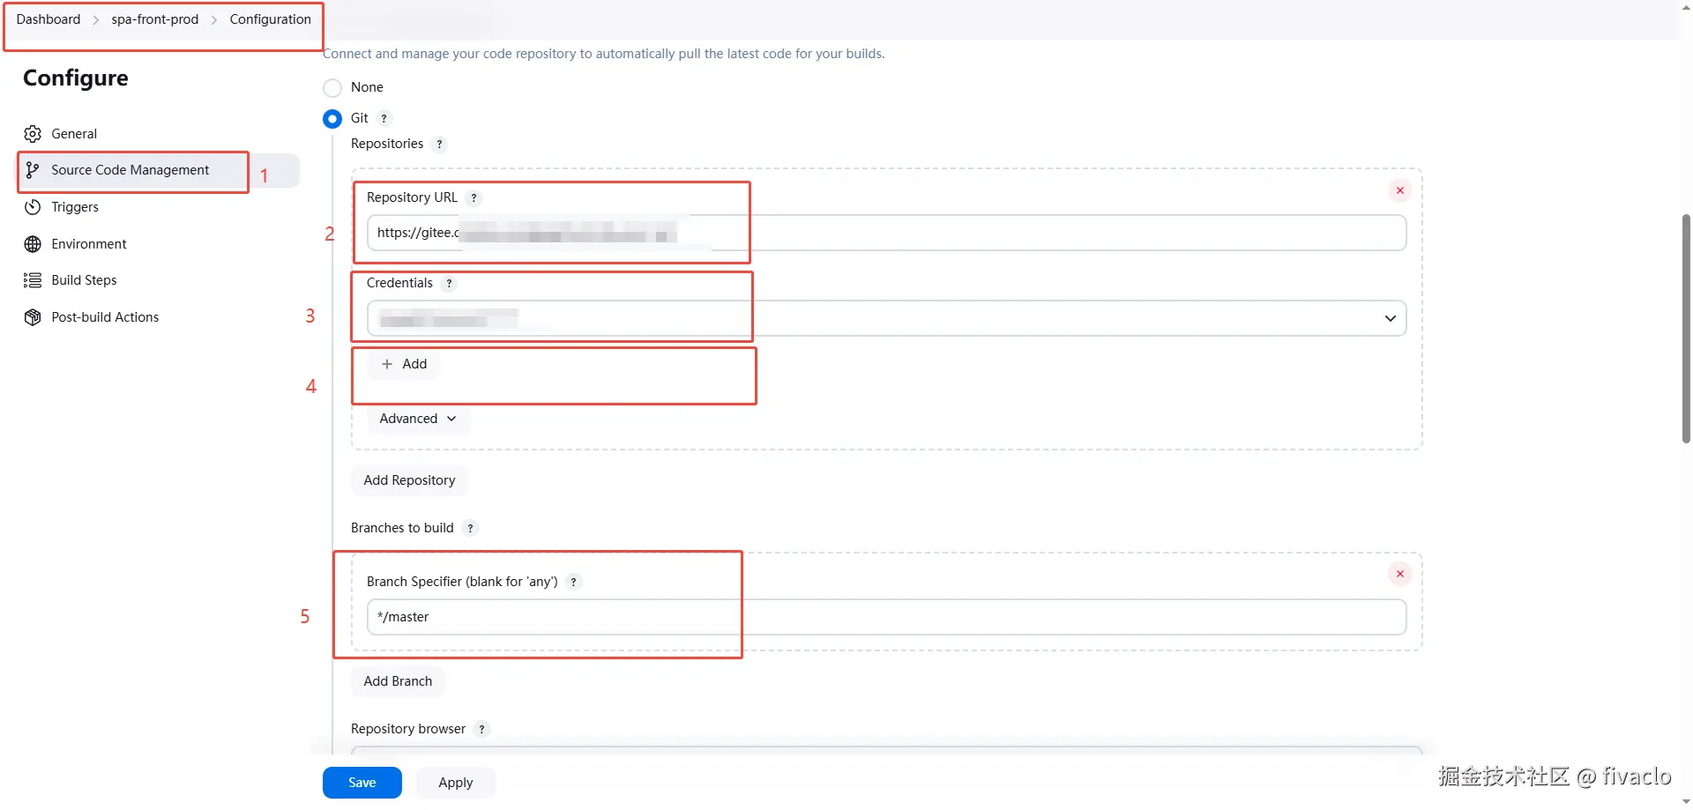Delete the */master branch entry

(1400, 574)
